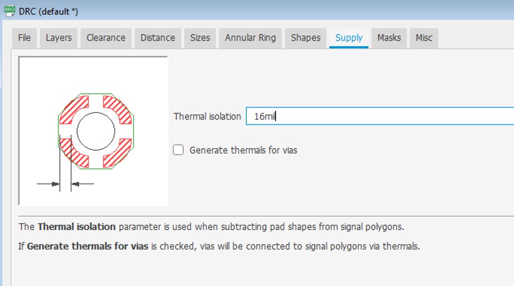Switch to the Layers tab

click(59, 38)
